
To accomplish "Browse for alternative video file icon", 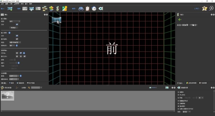I will click(17, 39).
